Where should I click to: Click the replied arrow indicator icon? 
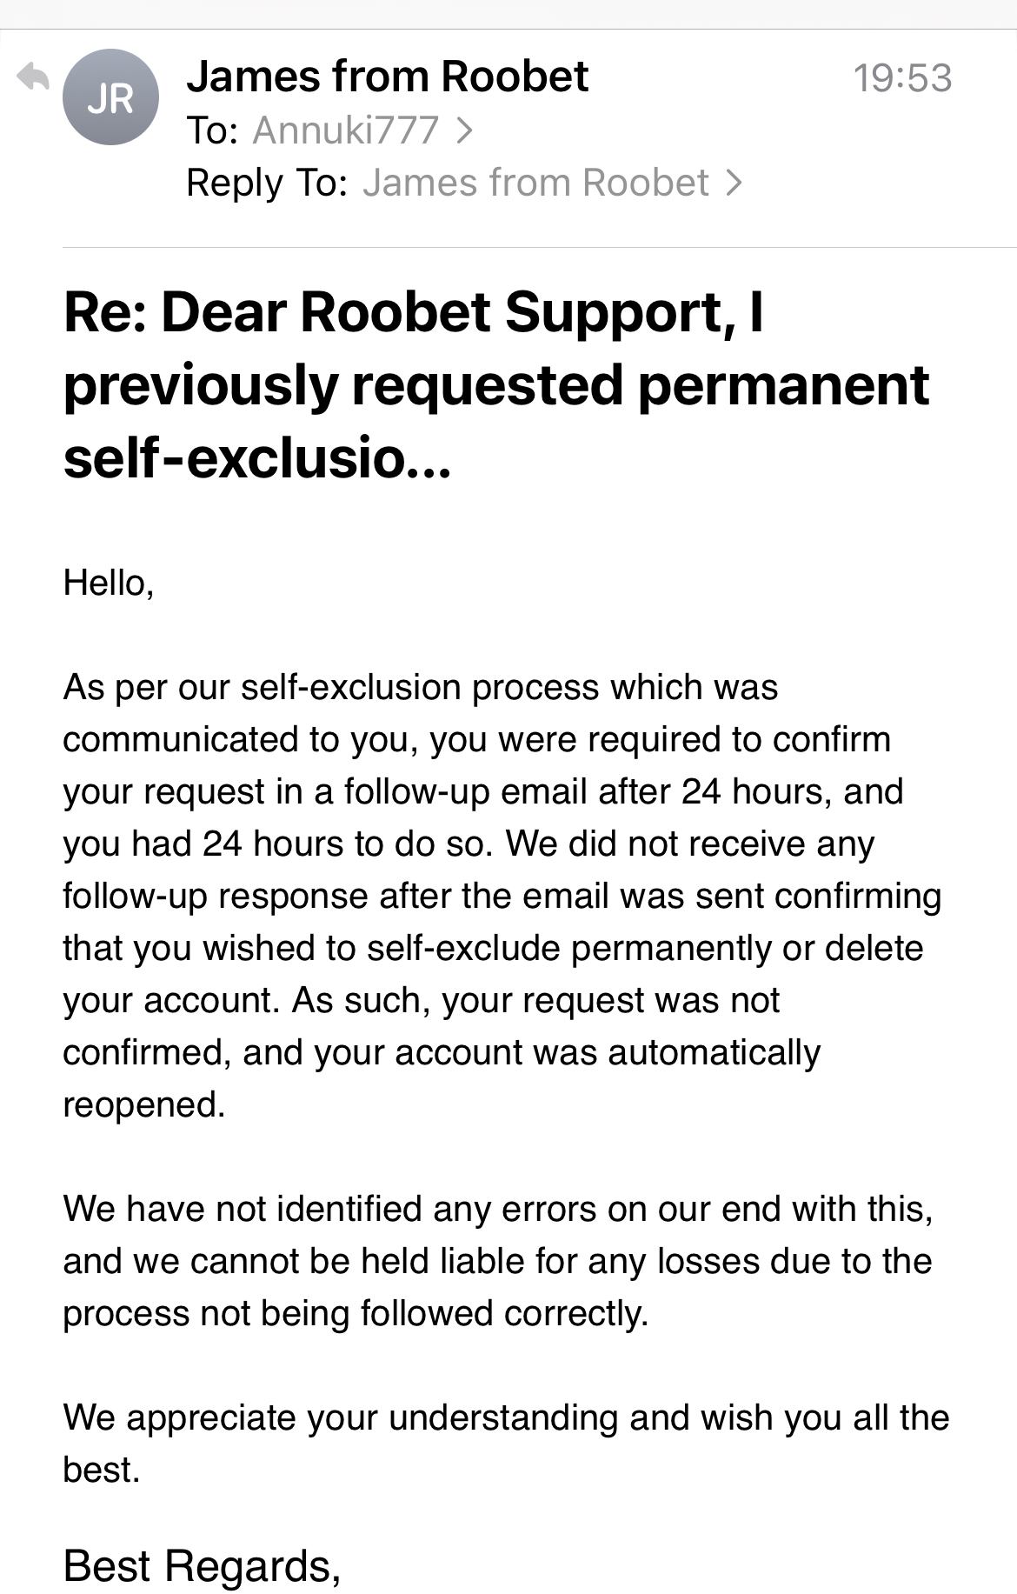33,77
